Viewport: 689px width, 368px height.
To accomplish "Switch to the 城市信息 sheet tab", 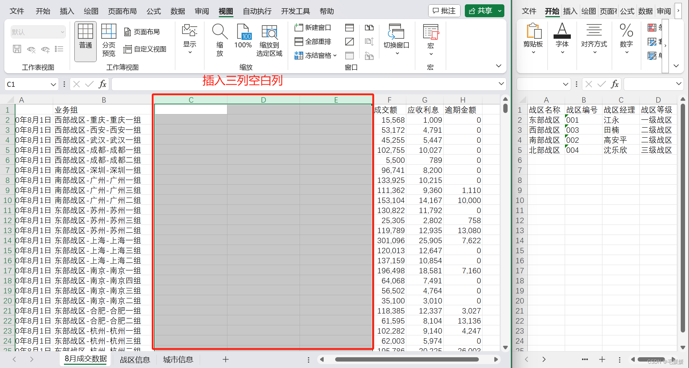I will [178, 359].
